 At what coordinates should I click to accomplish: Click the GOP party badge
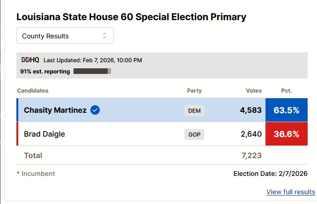click(x=194, y=135)
